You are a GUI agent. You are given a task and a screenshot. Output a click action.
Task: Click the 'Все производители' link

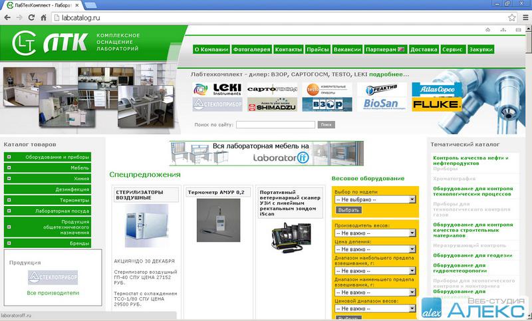[x=53, y=292]
